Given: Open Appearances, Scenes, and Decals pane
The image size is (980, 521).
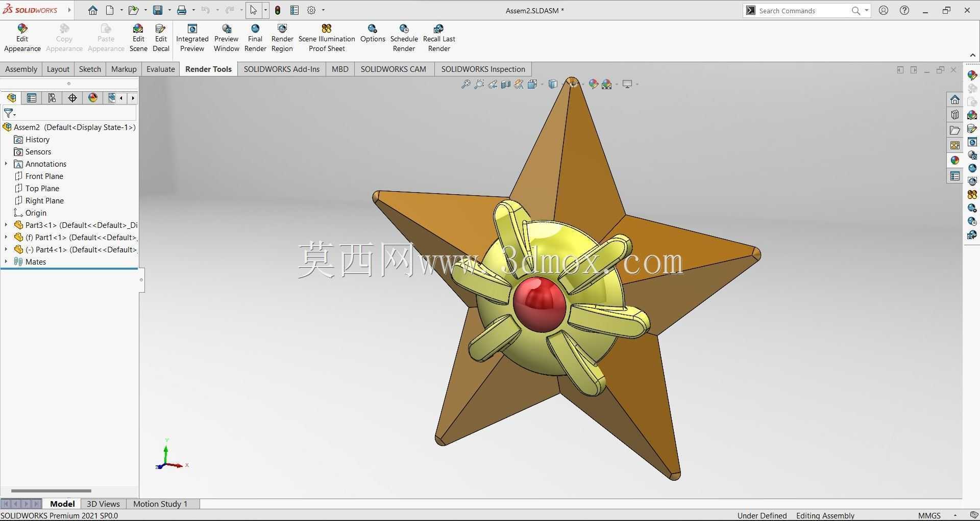Looking at the screenshot, I should click(x=955, y=161).
